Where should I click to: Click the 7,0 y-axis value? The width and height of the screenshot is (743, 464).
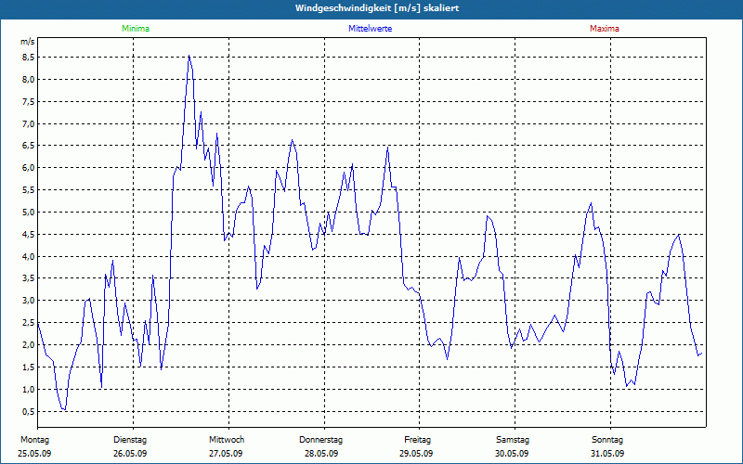click(29, 124)
